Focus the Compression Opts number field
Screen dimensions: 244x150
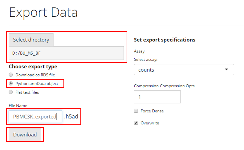pos(157,97)
